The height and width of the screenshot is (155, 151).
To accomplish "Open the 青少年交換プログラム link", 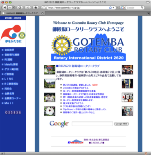I will point(73,103).
